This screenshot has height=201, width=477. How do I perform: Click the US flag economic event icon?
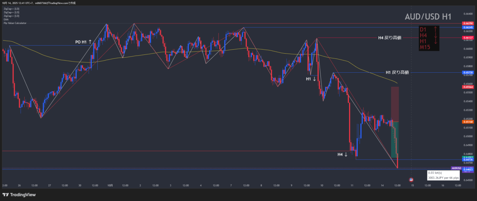click(x=411, y=179)
